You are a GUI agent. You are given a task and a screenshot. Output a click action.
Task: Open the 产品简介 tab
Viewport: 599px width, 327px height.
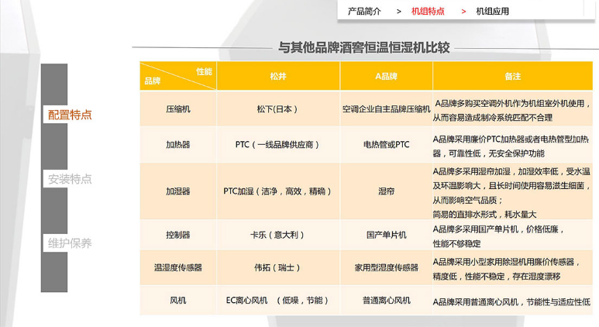tap(363, 11)
